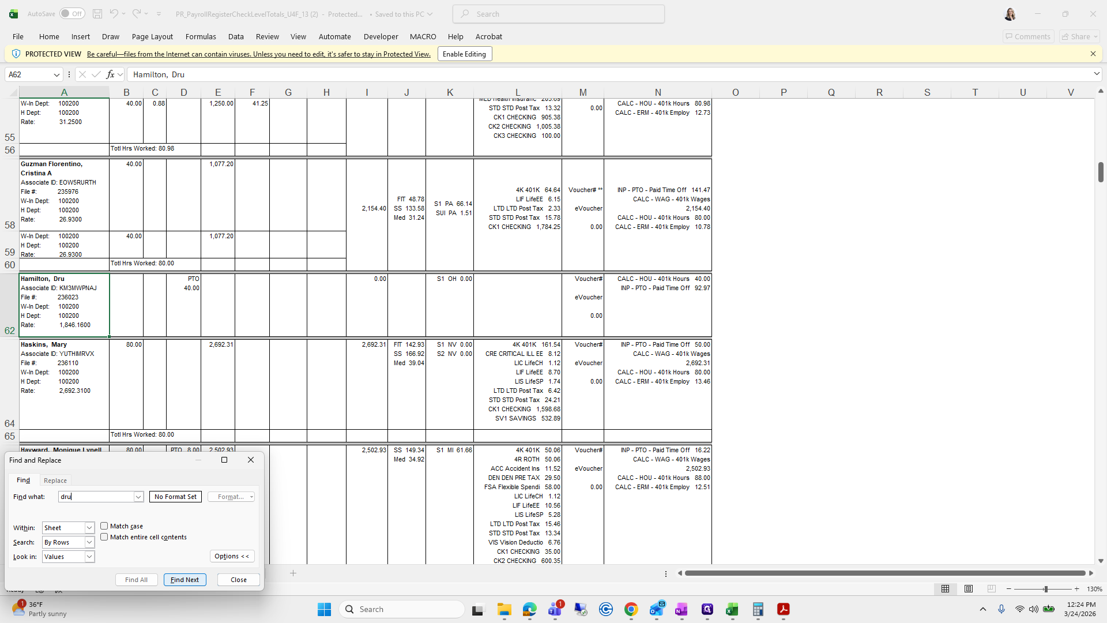Click the zoom level slider
Screen dimensions: 1107x623
click(1045, 589)
